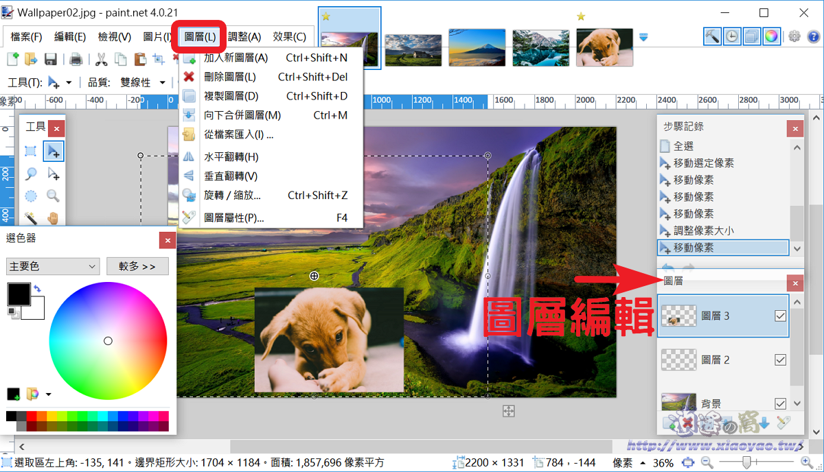Image resolution: width=824 pixels, height=472 pixels.
Task: Click the Copy icon in toolbar
Action: click(121, 59)
